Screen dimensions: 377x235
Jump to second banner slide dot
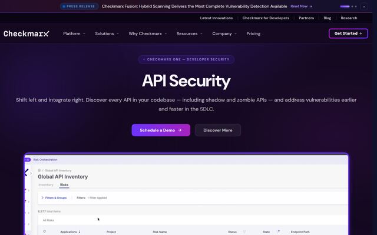[352, 6]
